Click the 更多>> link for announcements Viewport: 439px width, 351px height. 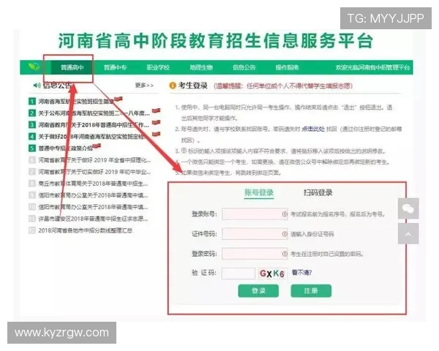point(144,85)
